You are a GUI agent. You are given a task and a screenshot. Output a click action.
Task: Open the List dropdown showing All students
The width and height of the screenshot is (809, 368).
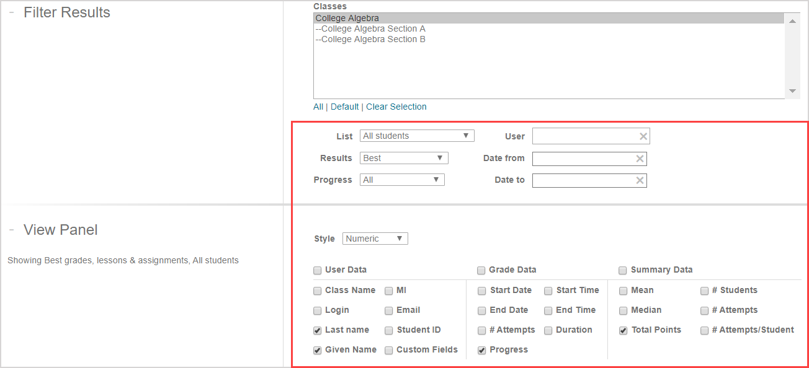pyautogui.click(x=416, y=136)
